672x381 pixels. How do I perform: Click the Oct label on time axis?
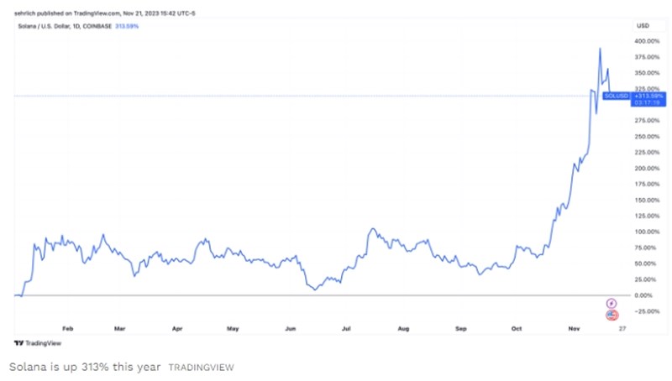(516, 330)
